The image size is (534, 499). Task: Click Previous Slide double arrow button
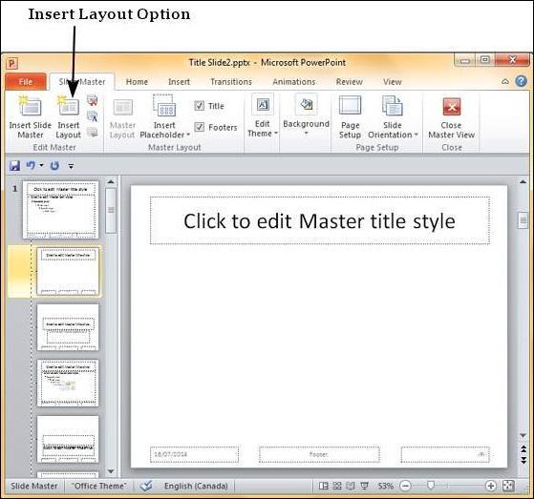[523, 448]
